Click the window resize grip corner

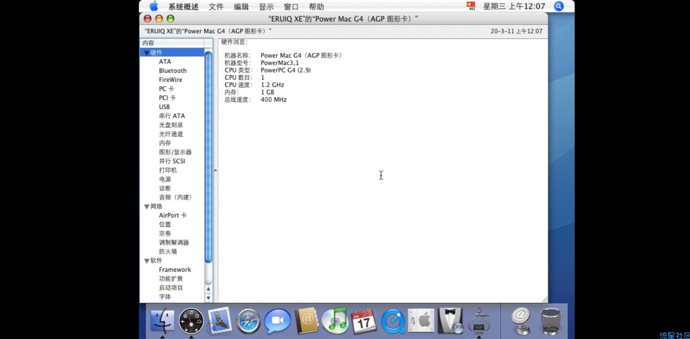(544, 299)
